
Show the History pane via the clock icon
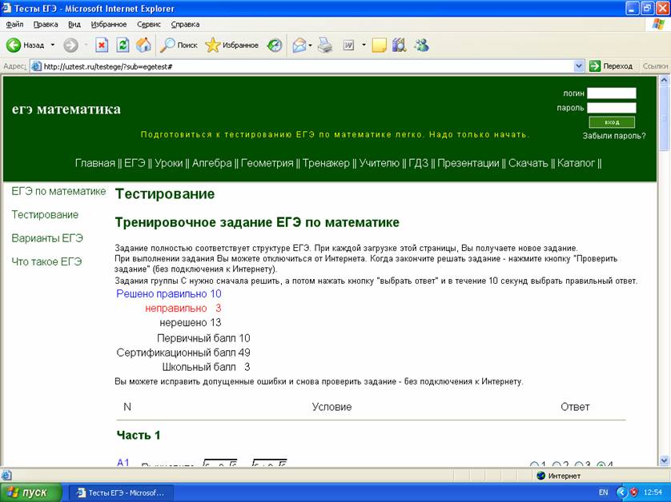(275, 45)
